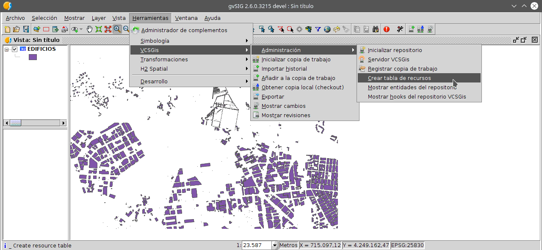Screen dimensions: 542x250
Task: Choose Crear tabla de recursos
Action: pos(419,78)
